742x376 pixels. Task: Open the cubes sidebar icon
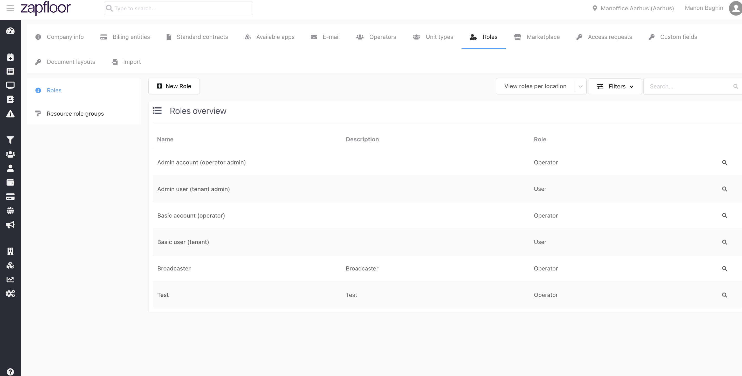click(x=10, y=266)
